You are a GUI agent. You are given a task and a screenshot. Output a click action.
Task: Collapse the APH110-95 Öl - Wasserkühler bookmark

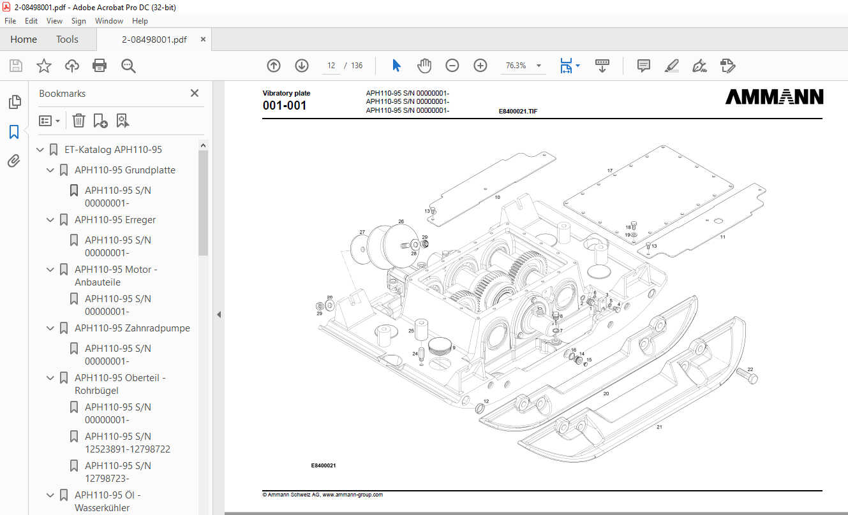click(x=50, y=495)
